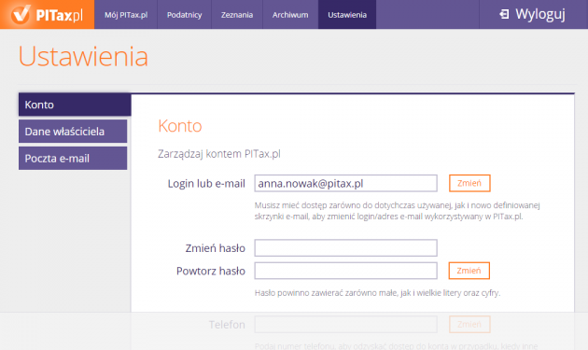Click the Ustawienia page heading
Viewport: 588px width, 350px height.
83,56
